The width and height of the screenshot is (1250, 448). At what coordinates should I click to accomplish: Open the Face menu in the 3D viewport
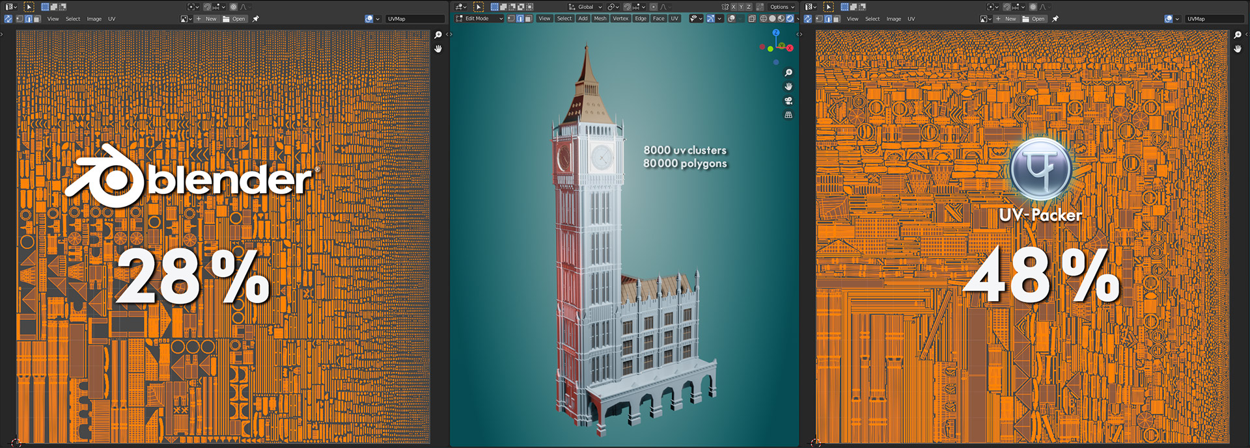pyautogui.click(x=659, y=19)
